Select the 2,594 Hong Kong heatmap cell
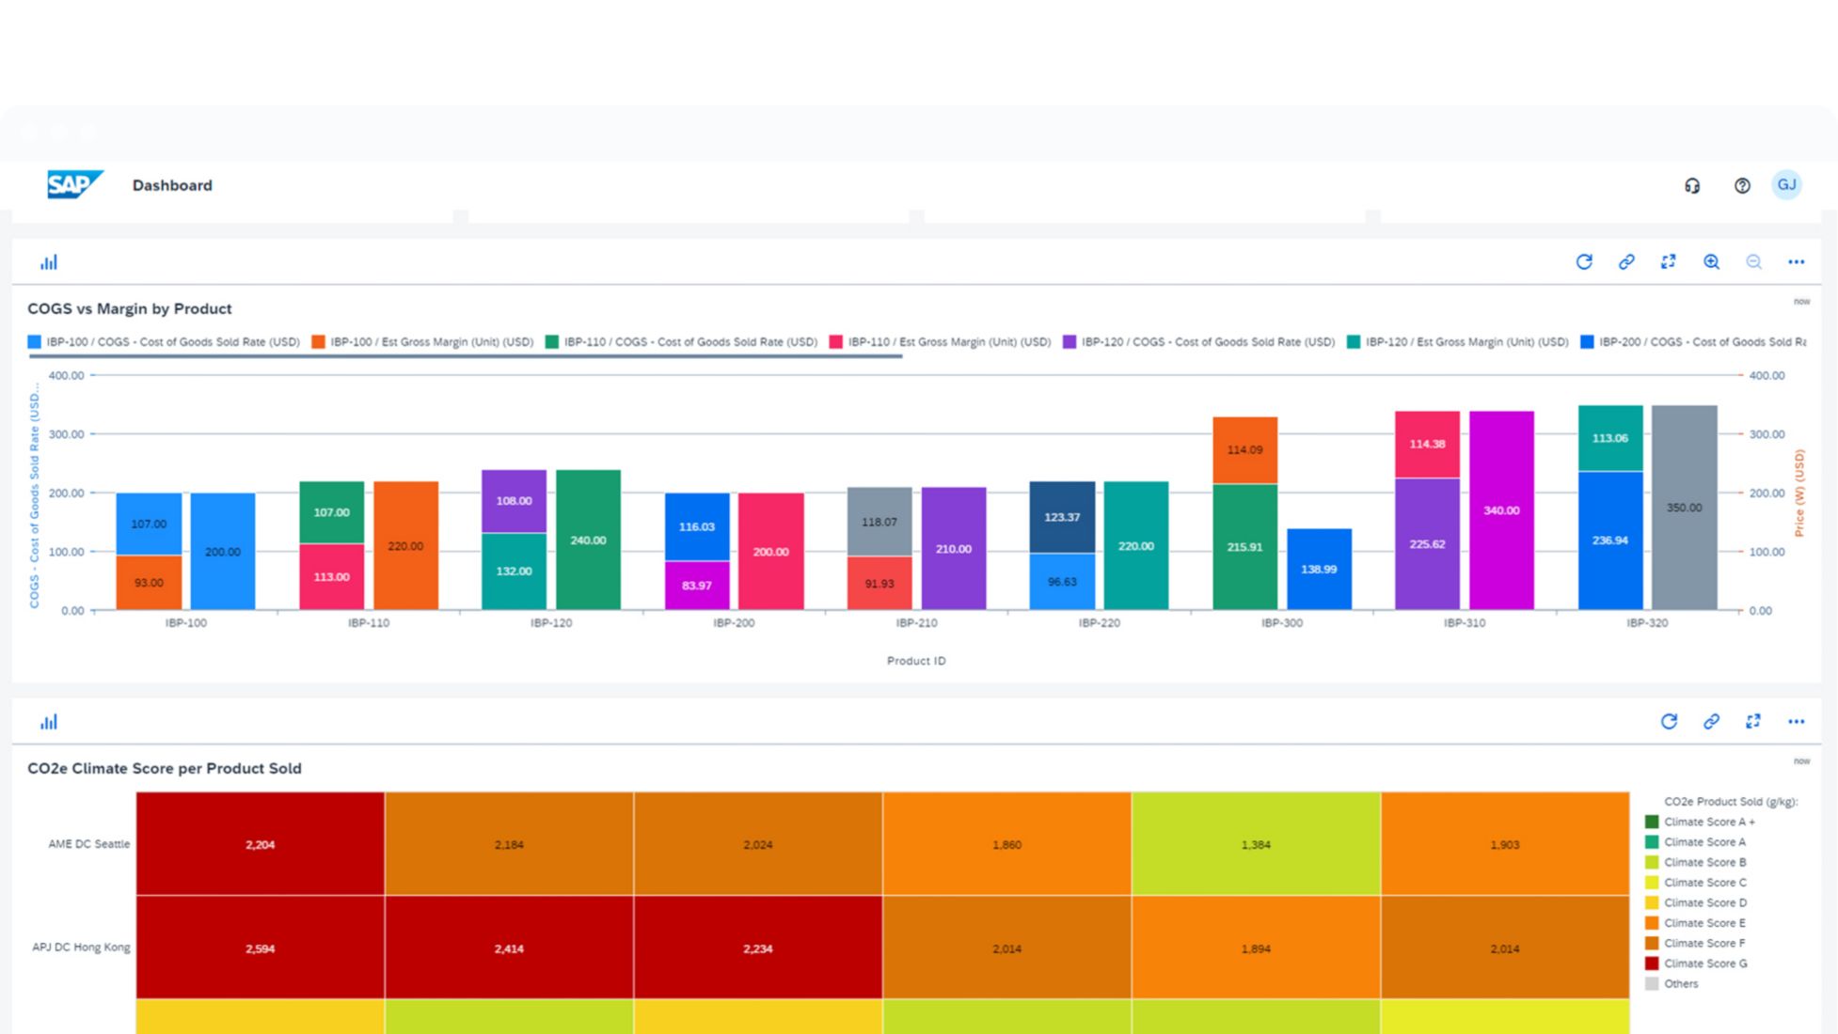1838x1034 pixels. pyautogui.click(x=261, y=948)
